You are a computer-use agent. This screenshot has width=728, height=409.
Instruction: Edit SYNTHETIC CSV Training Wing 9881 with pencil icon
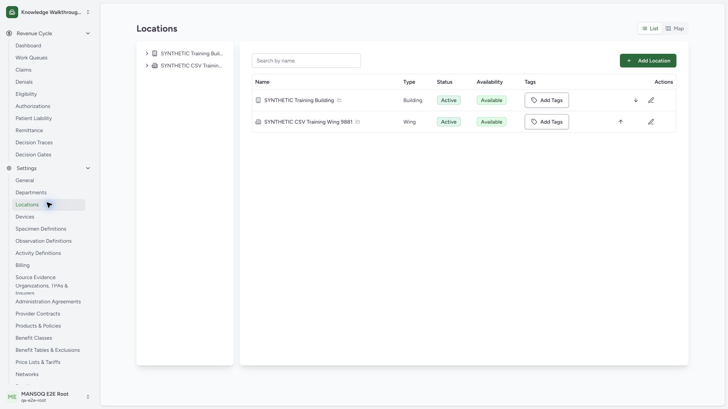651,122
